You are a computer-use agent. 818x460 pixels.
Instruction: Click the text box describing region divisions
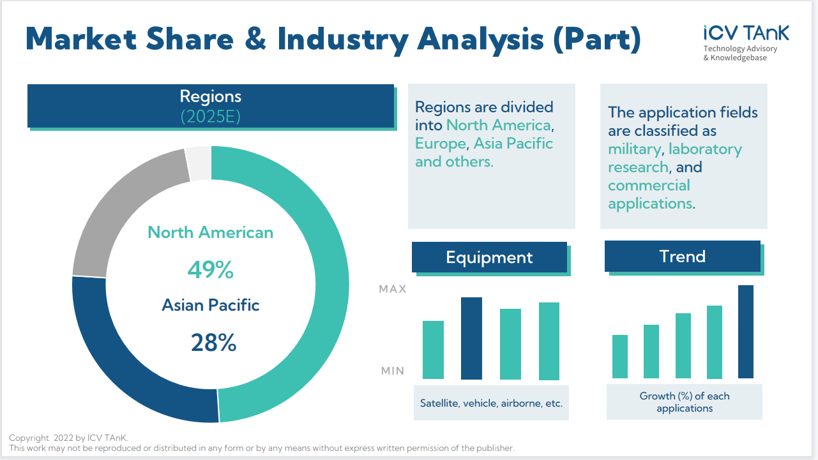[x=492, y=156]
